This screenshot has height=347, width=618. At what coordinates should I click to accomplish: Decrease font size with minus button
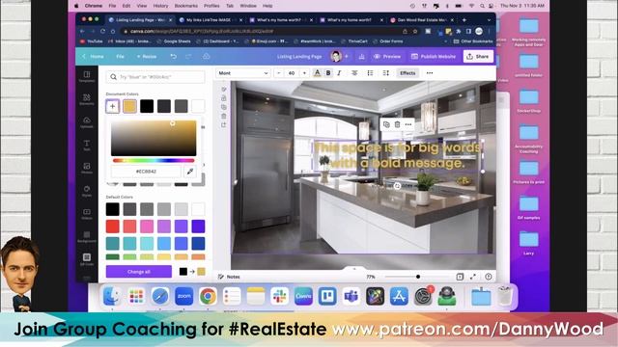(x=279, y=73)
